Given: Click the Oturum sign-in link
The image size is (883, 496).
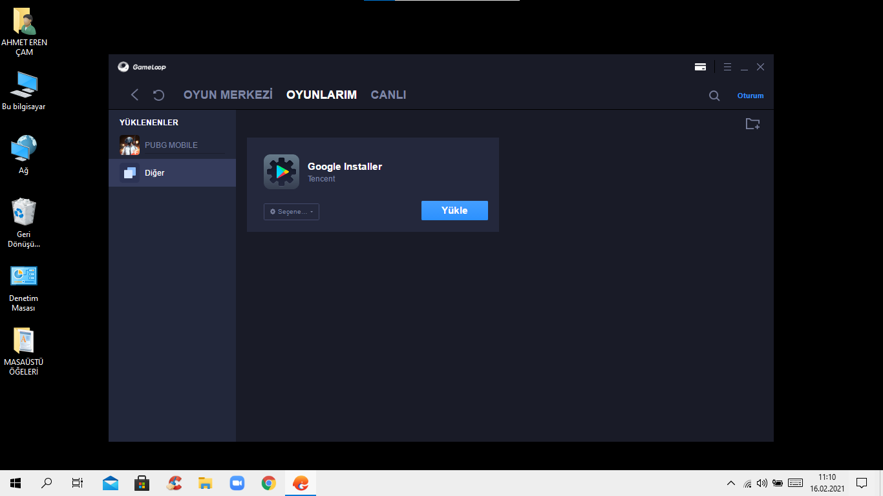Looking at the screenshot, I should (x=750, y=96).
